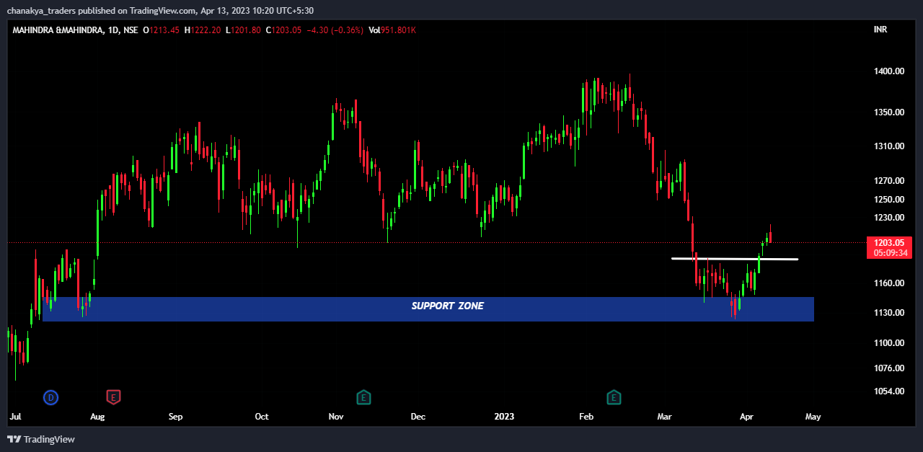Click the Nov label on time axis

pos(335,417)
